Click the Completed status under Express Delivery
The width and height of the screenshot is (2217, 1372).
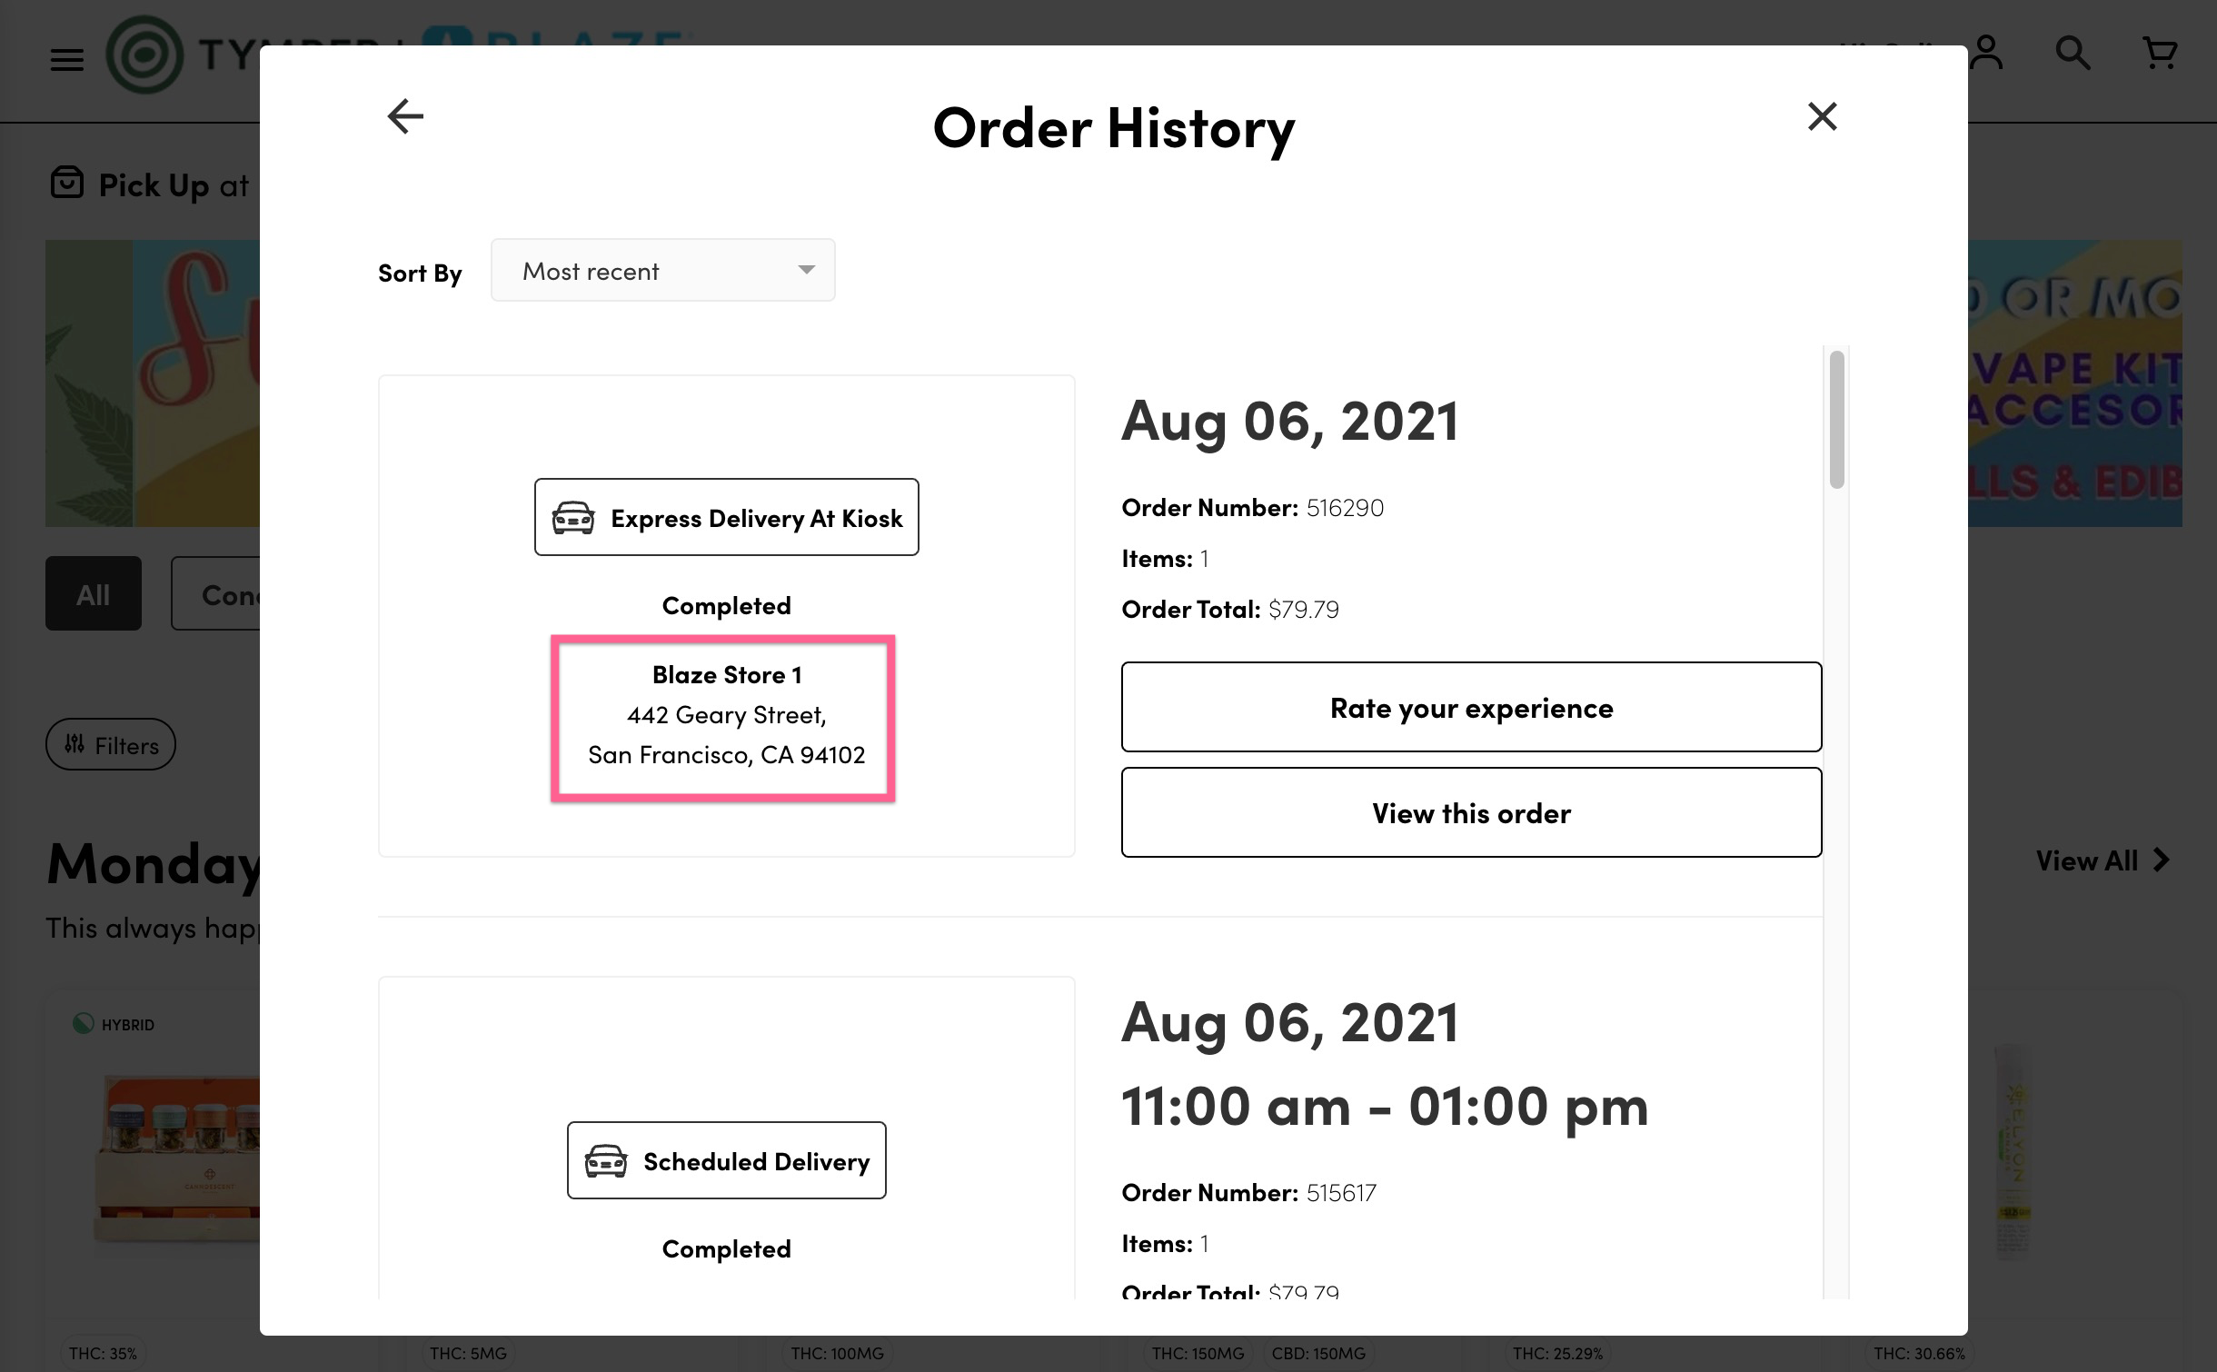[x=726, y=605]
